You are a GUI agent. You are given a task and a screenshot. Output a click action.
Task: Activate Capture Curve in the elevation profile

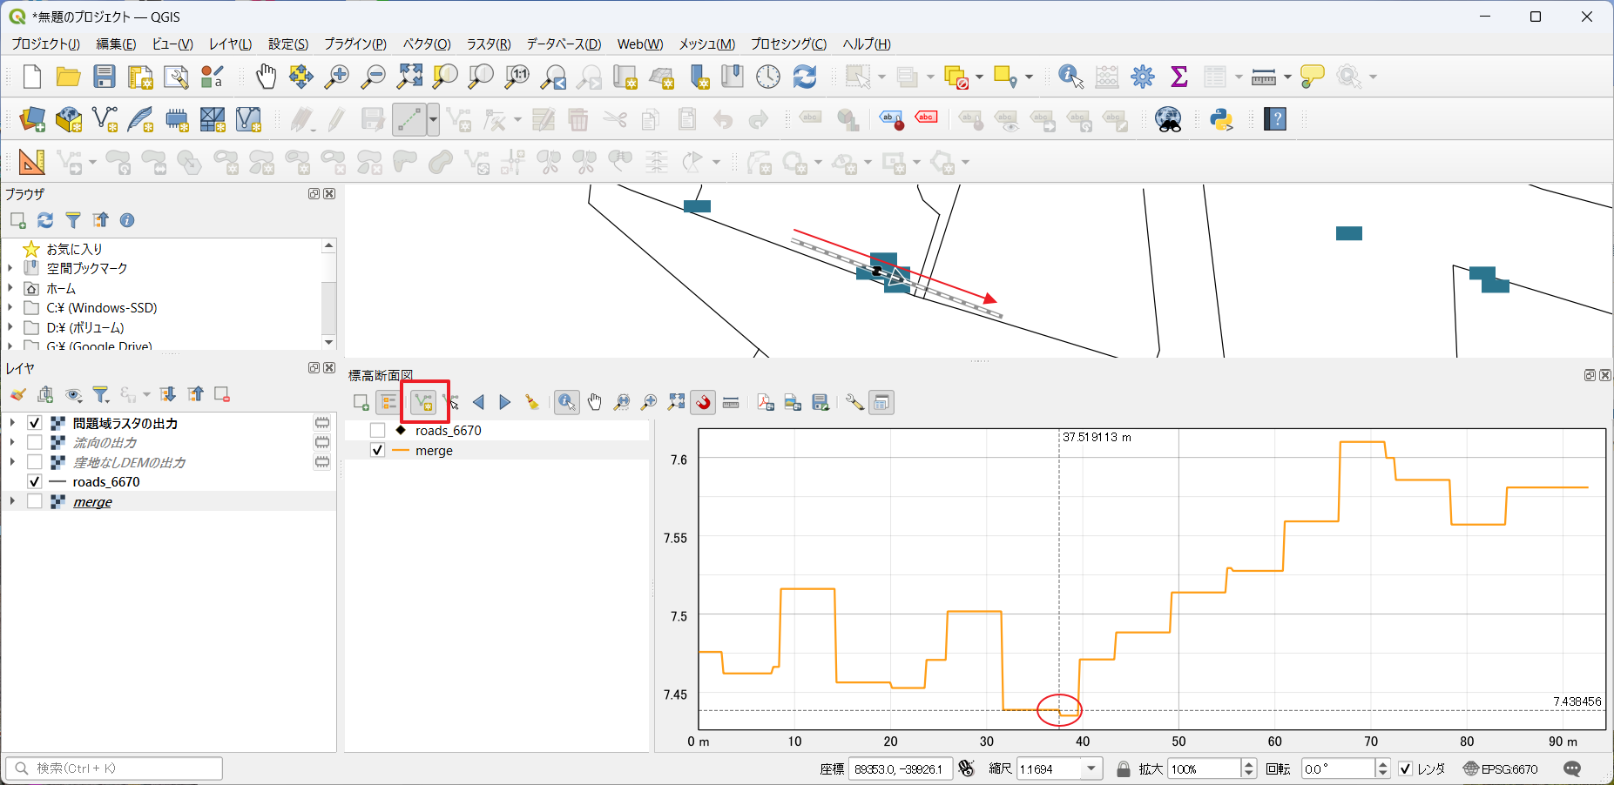click(x=423, y=402)
